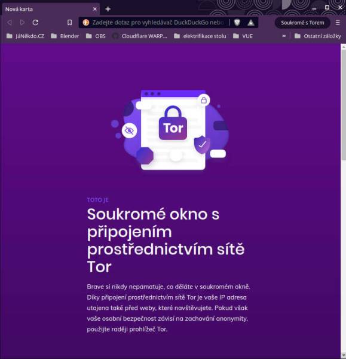This screenshot has height=359, width=346.
Task: Reload the page with the refresh icon
Action: tap(35, 23)
